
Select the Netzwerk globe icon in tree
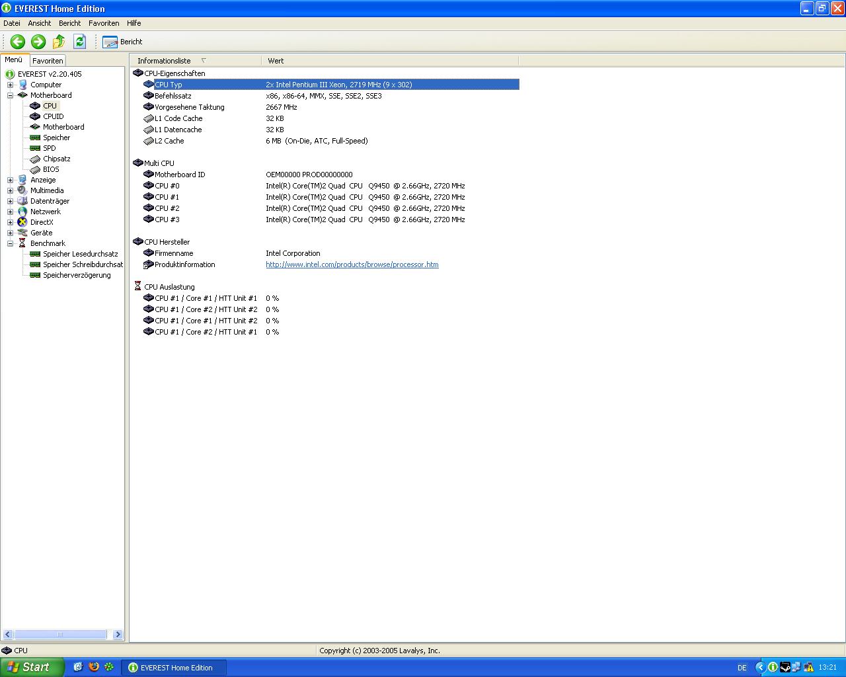(22, 212)
